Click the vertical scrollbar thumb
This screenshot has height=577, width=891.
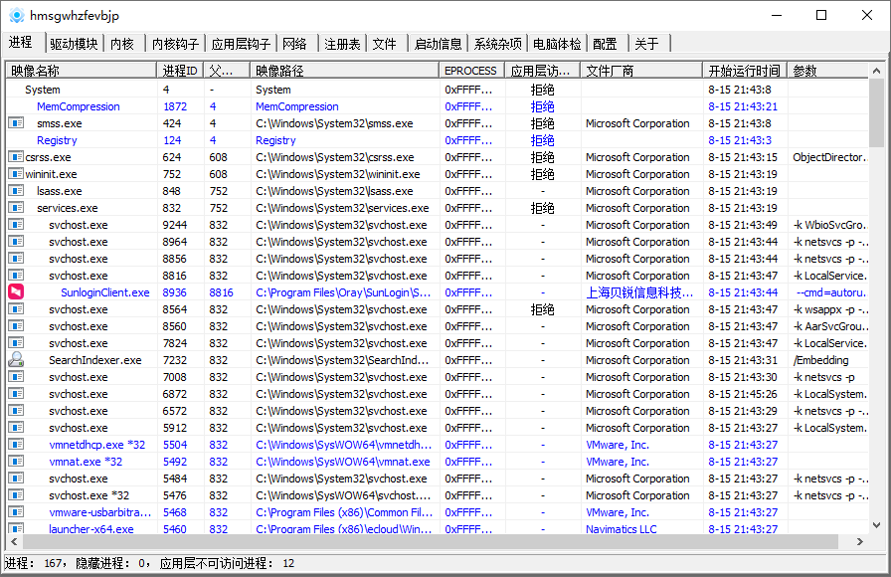point(876,112)
